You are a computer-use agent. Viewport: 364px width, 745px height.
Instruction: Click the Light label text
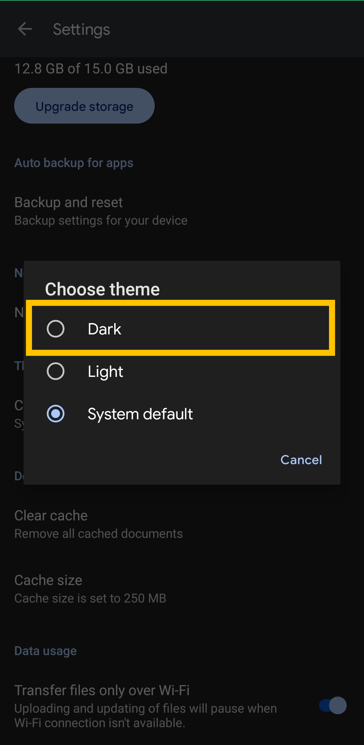tap(105, 371)
